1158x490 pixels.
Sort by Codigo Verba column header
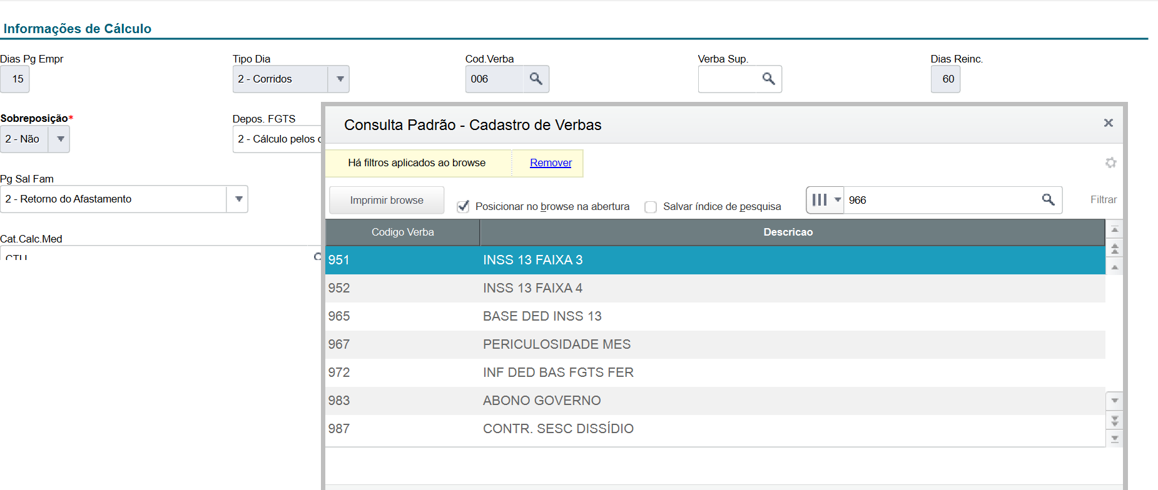click(x=403, y=232)
